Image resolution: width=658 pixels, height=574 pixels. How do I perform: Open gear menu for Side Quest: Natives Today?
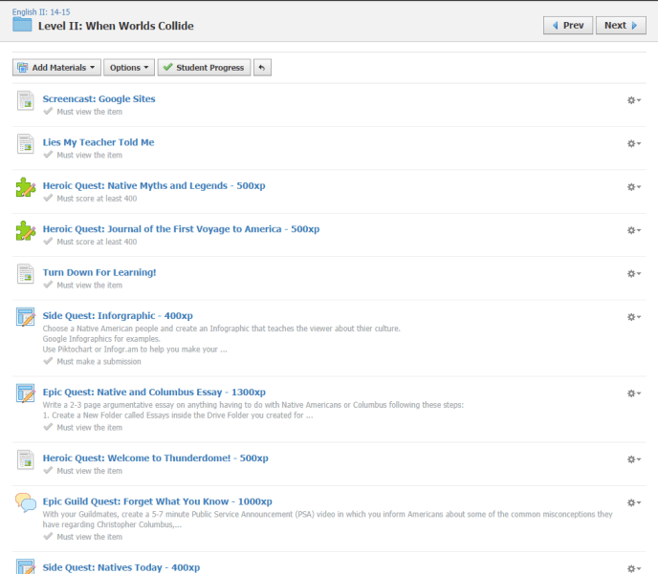coord(634,568)
